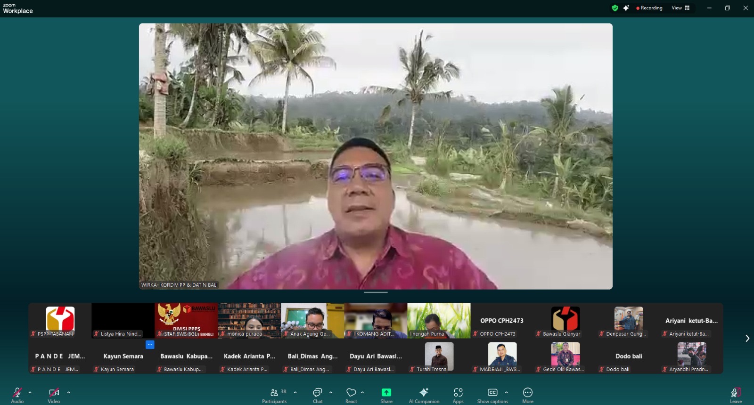Toggle Show captions
The height and width of the screenshot is (405, 754).
tap(492, 395)
